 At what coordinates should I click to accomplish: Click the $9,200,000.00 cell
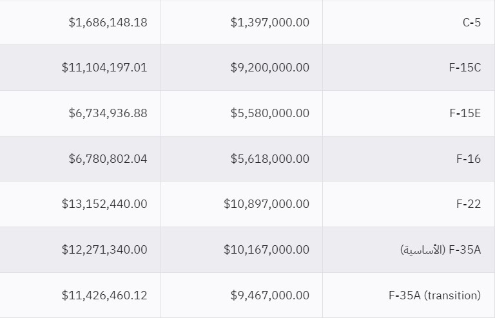tap(269, 67)
